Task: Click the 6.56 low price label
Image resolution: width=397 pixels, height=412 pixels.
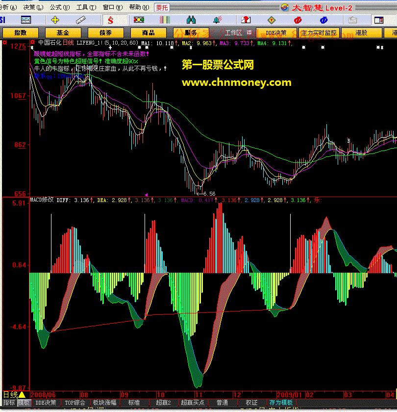Action: [x=209, y=194]
